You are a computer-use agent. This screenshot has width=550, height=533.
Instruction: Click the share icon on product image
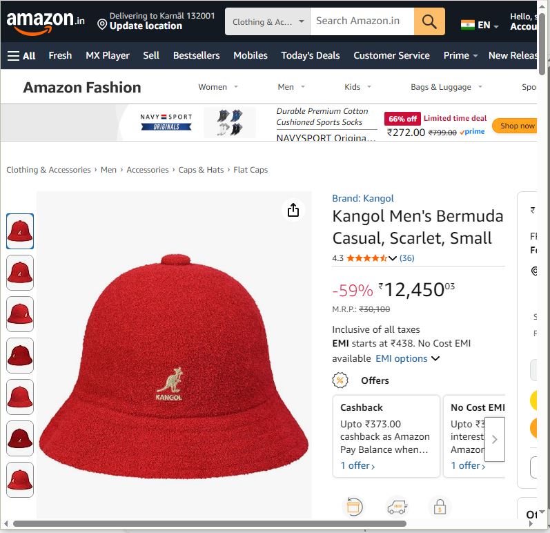293,210
